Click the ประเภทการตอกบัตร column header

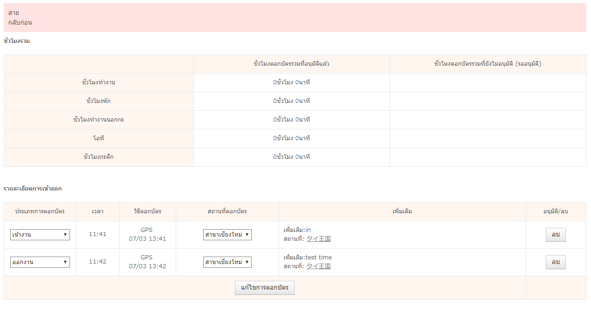pyautogui.click(x=40, y=211)
